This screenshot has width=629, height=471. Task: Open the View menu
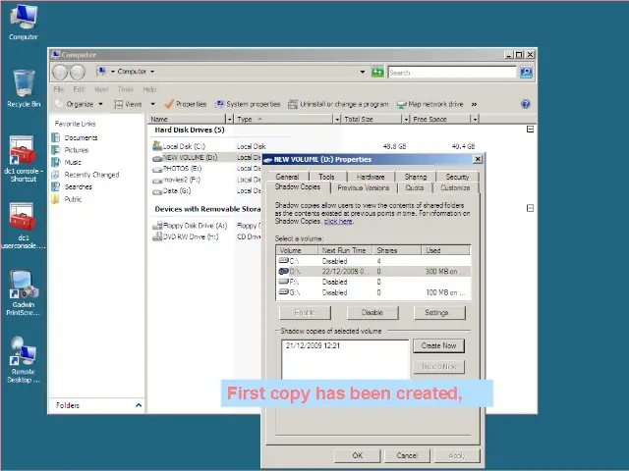click(x=101, y=89)
